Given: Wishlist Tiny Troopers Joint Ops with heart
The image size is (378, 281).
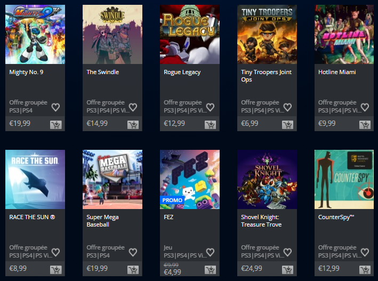Looking at the screenshot, I should click(x=287, y=107).
